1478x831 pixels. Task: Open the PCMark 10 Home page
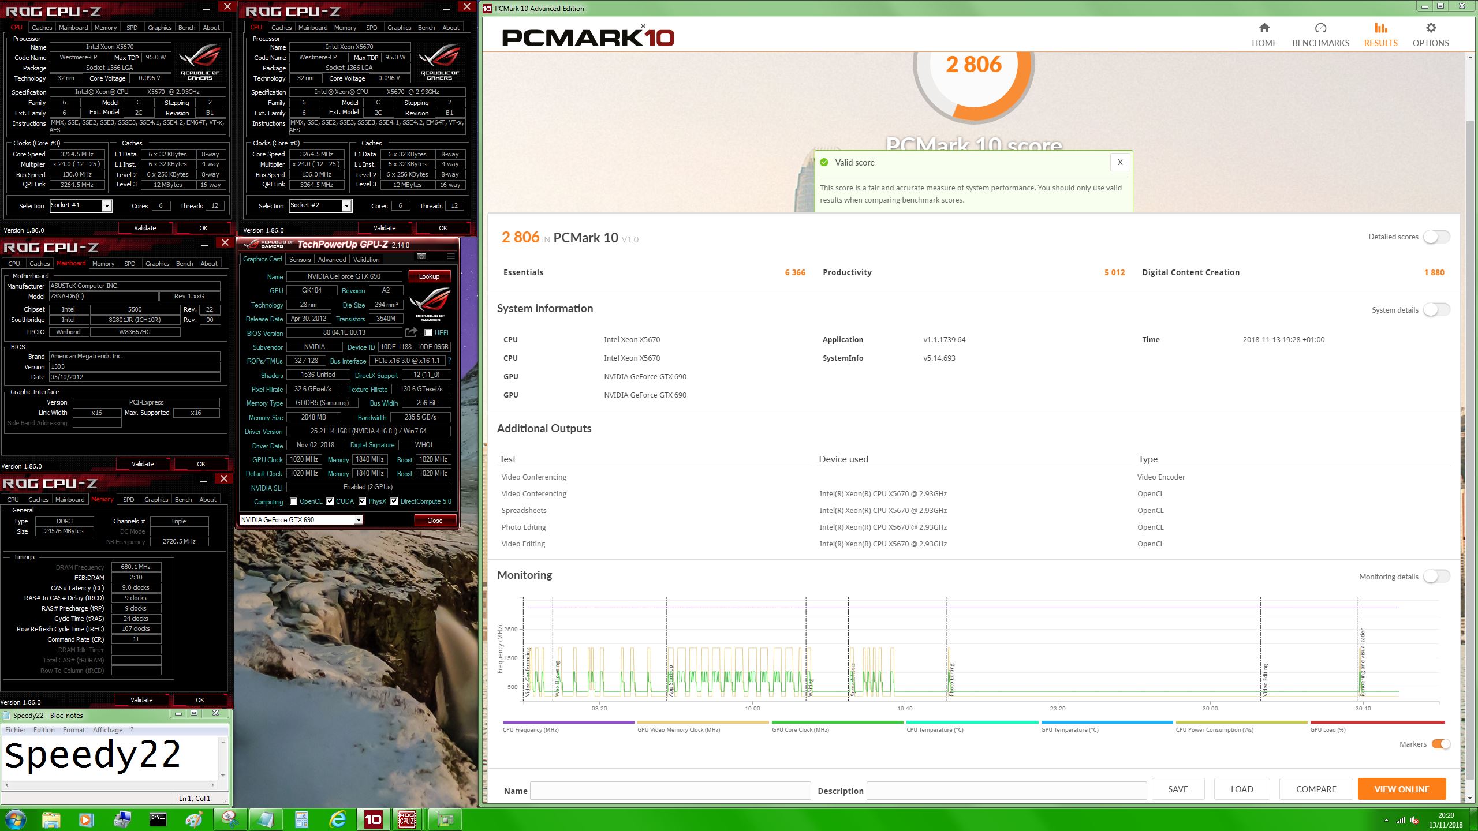(x=1264, y=35)
